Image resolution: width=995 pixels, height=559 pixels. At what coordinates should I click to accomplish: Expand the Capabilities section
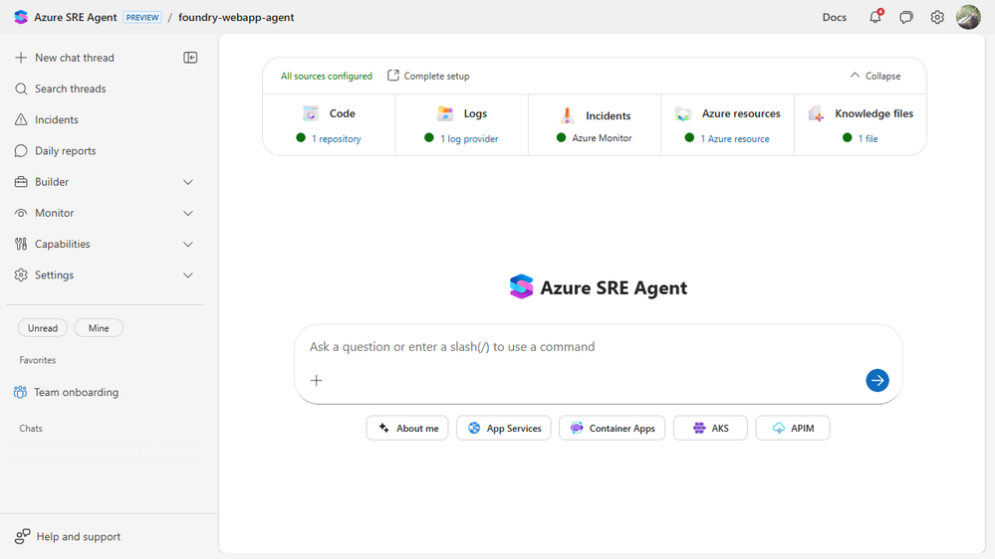coord(188,244)
